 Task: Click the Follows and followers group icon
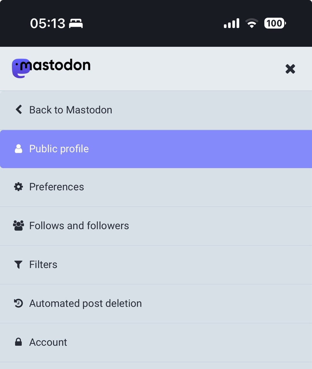click(x=18, y=225)
